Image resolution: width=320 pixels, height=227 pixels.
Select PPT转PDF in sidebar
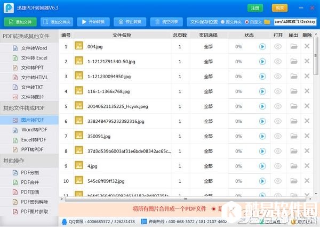[x=29, y=149]
